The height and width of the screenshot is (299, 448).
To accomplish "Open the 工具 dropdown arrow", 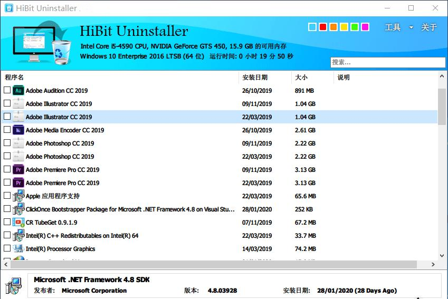I will click(x=411, y=27).
